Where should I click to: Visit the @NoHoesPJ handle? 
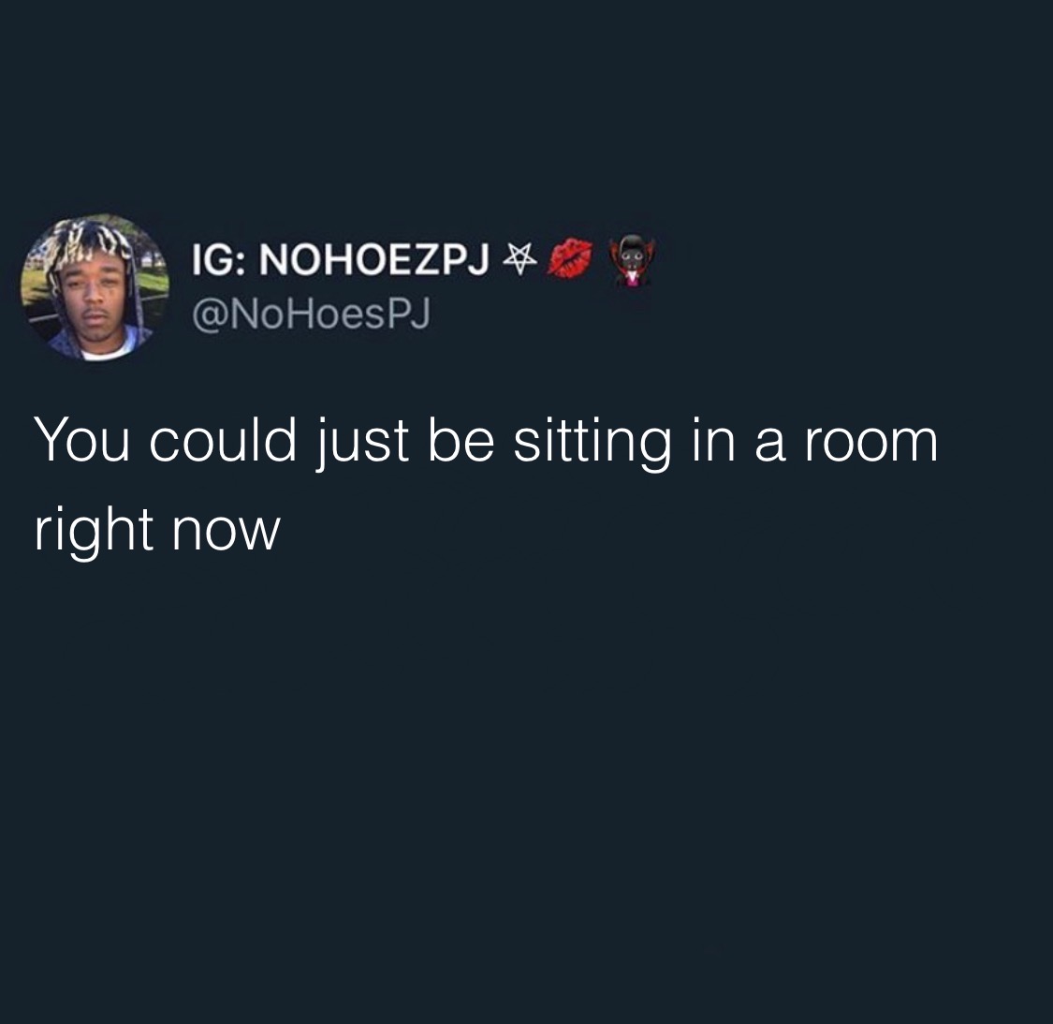[310, 315]
